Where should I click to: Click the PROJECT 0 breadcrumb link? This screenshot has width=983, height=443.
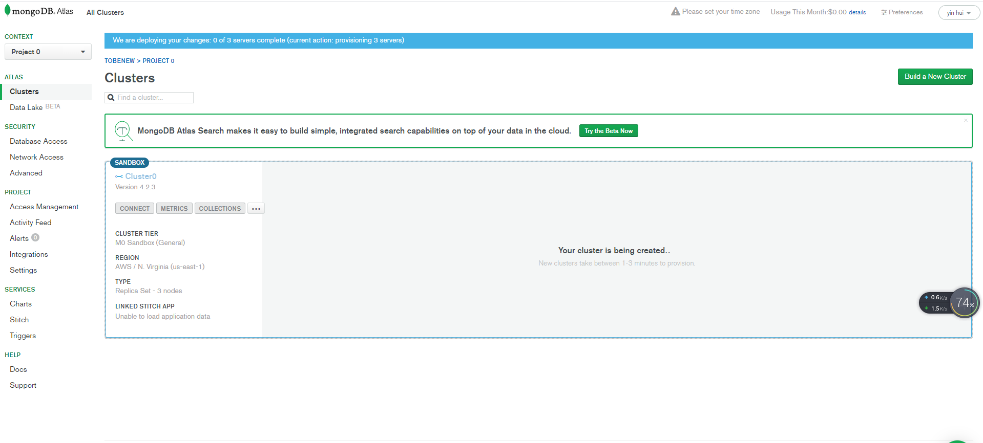pos(158,61)
